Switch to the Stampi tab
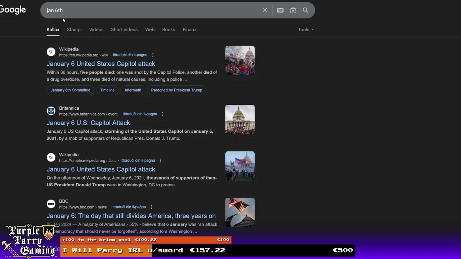The width and height of the screenshot is (461, 259). pos(74,29)
